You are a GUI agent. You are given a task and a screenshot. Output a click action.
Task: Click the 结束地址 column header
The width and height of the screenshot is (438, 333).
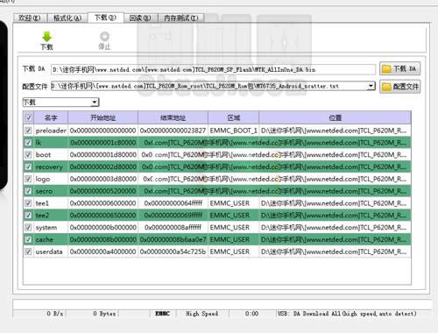(173, 117)
